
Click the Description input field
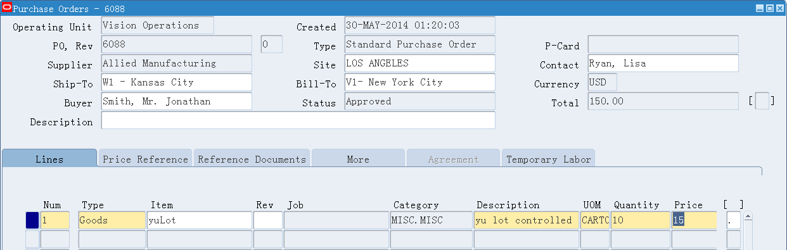click(x=298, y=120)
